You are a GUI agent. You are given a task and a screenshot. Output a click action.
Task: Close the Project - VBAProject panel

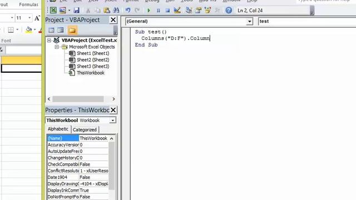click(113, 20)
